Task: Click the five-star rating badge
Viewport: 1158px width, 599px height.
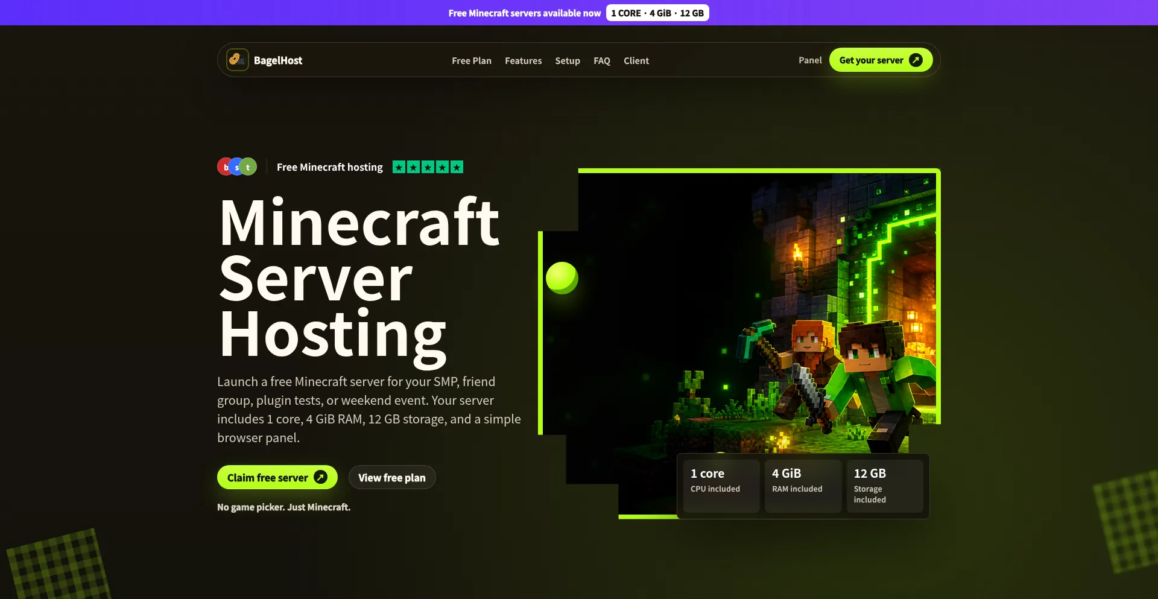Action: click(x=428, y=167)
